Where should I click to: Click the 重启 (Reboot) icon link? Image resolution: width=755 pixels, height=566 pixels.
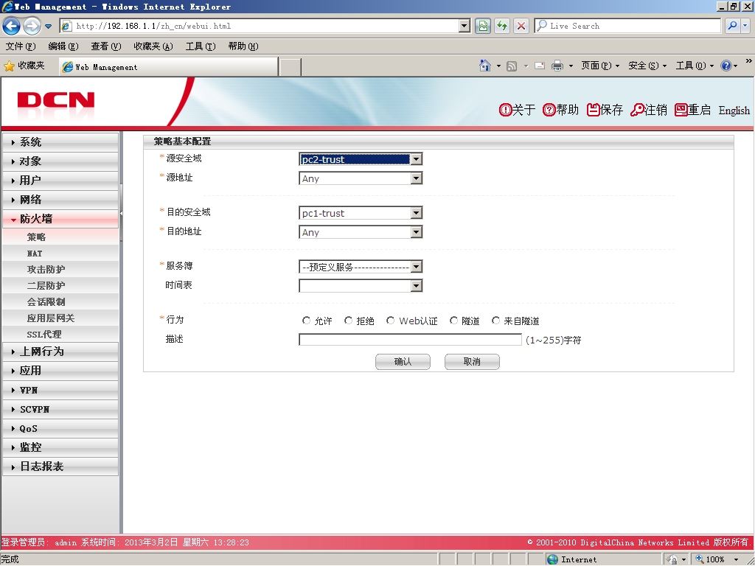(693, 110)
